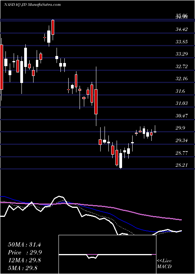The image size is (195, 274).
Task: Select the 33.85 price level label
Action: coord(182,41)
